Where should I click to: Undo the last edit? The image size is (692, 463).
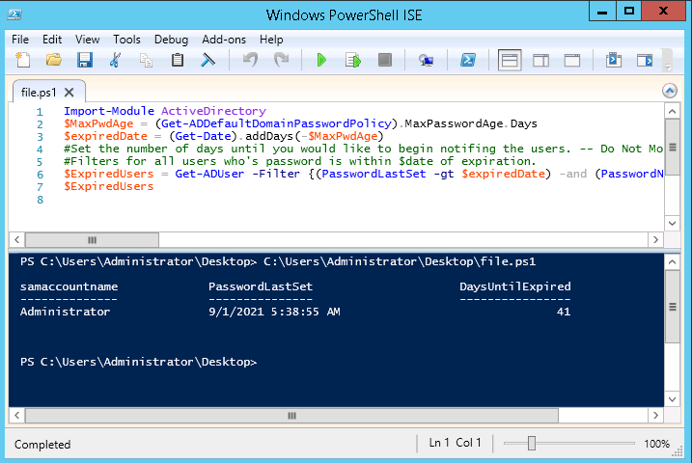[x=250, y=60]
